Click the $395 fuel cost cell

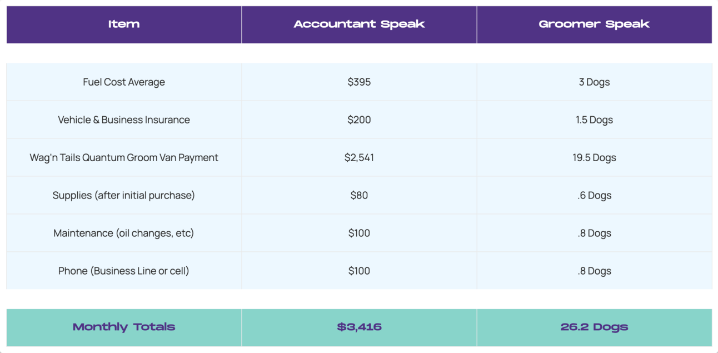coord(359,82)
